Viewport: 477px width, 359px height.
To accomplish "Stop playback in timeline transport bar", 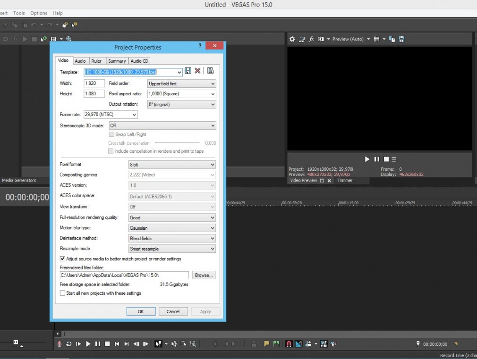I will (x=107, y=344).
